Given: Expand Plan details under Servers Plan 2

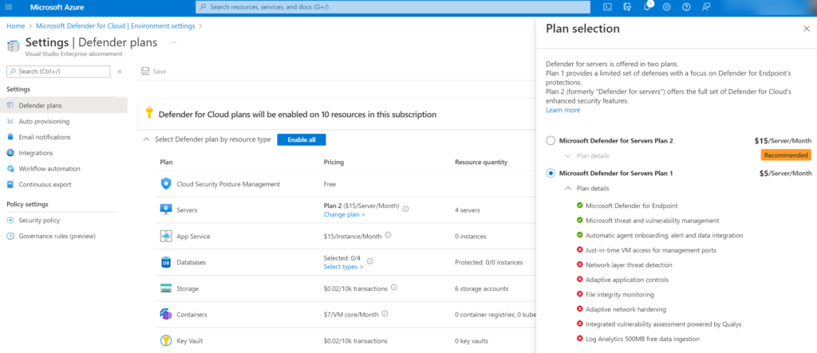Looking at the screenshot, I should pyautogui.click(x=587, y=155).
